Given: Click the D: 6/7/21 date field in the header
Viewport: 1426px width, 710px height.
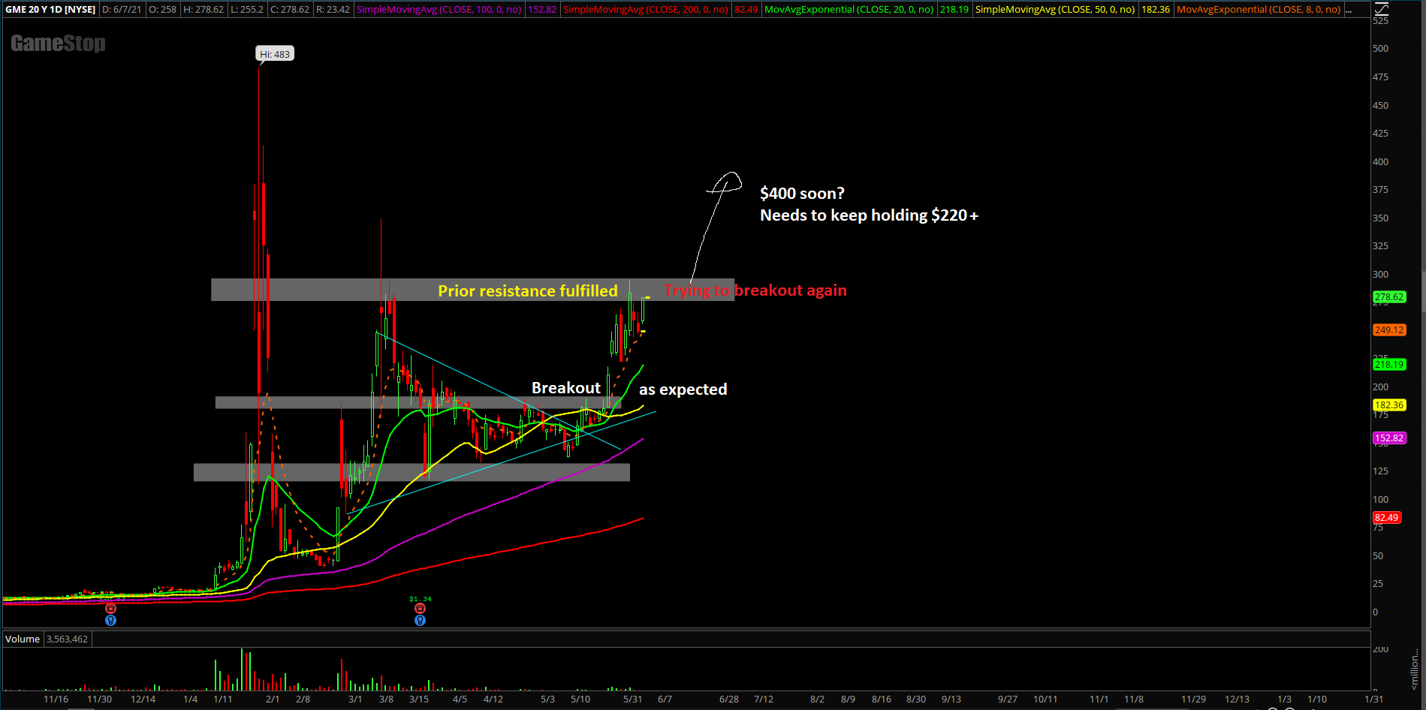Looking at the screenshot, I should tap(122, 10).
